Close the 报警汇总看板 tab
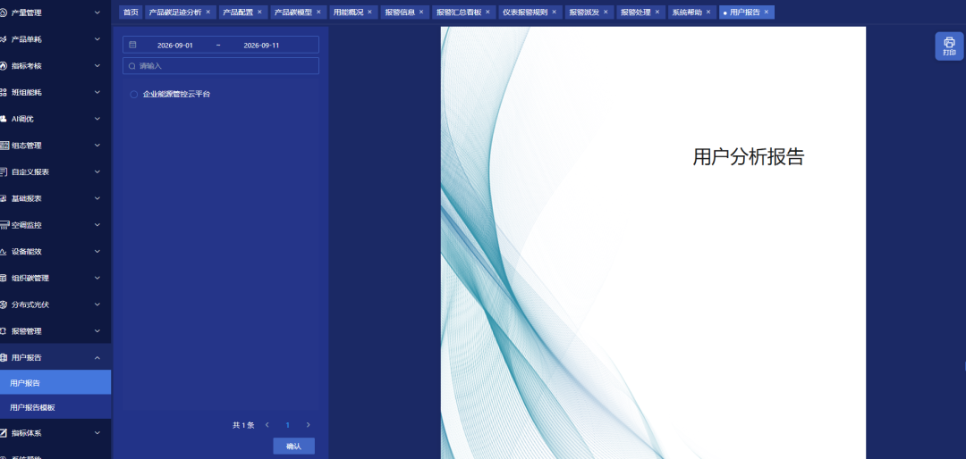The height and width of the screenshot is (459, 966). pyautogui.click(x=487, y=12)
